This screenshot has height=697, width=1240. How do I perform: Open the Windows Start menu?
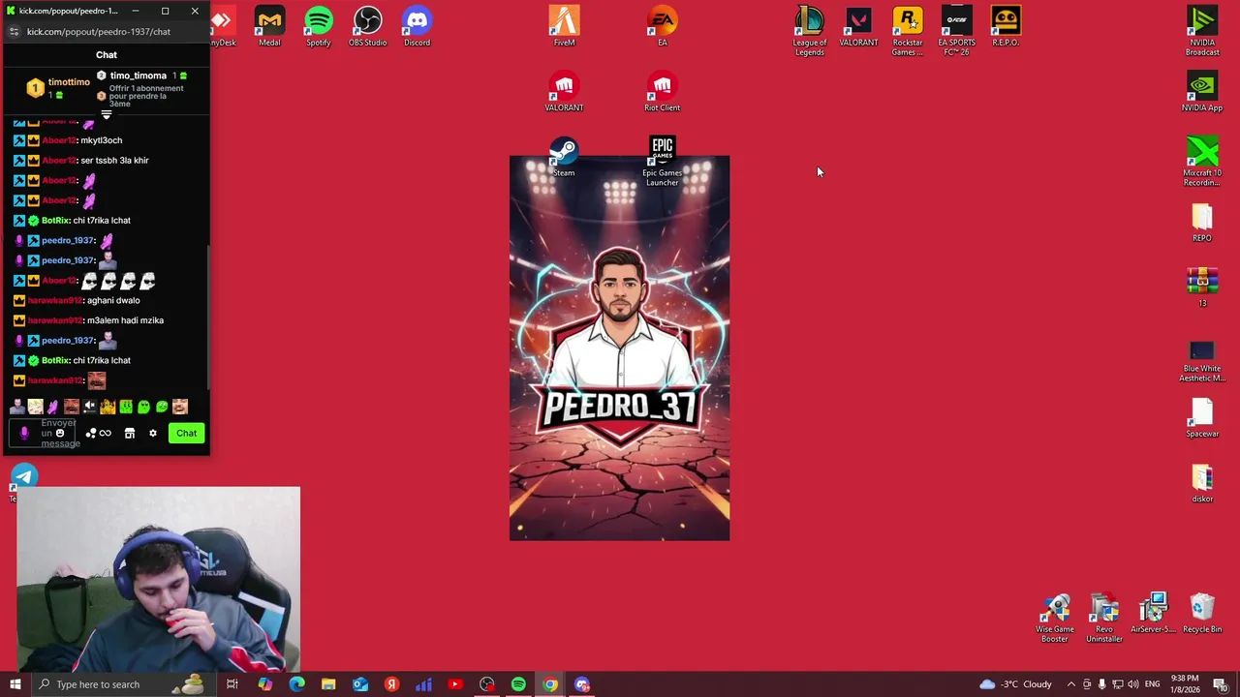click(15, 684)
